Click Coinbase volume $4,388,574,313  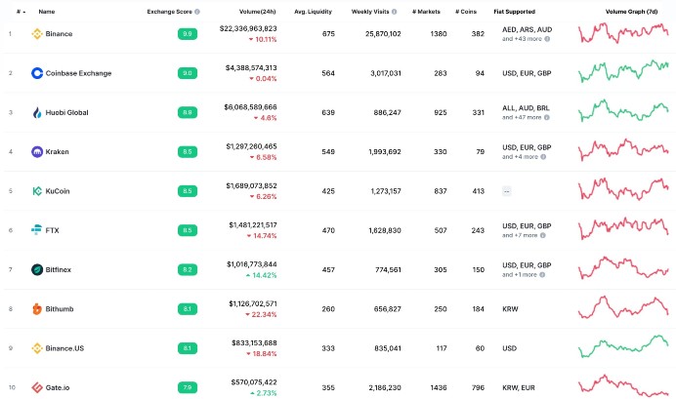(x=251, y=67)
